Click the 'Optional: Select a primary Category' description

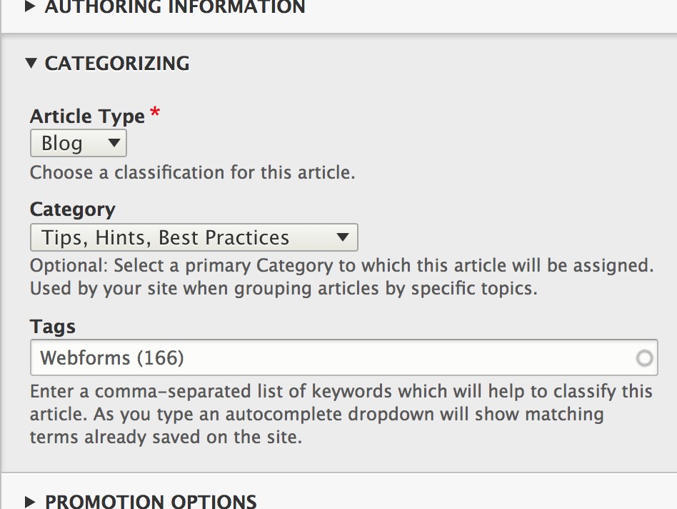(341, 266)
